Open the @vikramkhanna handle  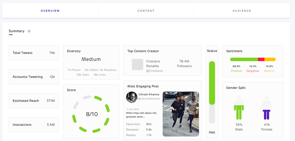149,99
